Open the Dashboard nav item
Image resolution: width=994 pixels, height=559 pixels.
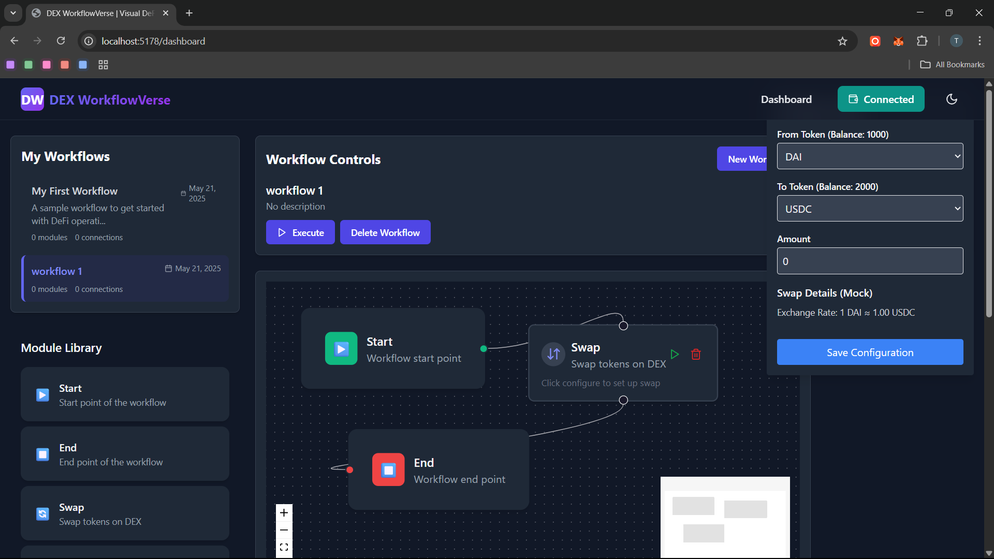coord(786,99)
